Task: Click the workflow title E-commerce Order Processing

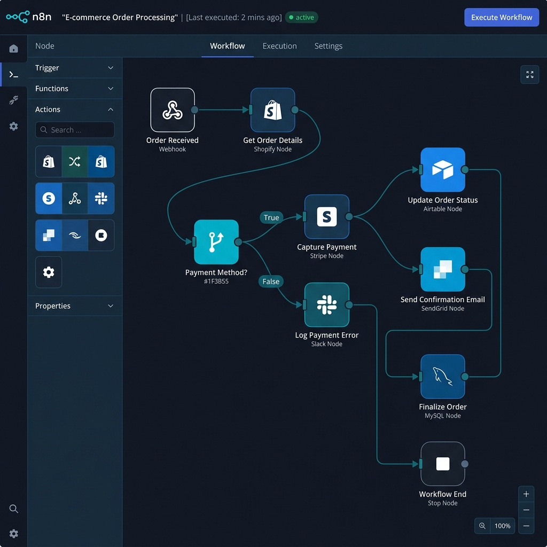Action: [x=120, y=17]
